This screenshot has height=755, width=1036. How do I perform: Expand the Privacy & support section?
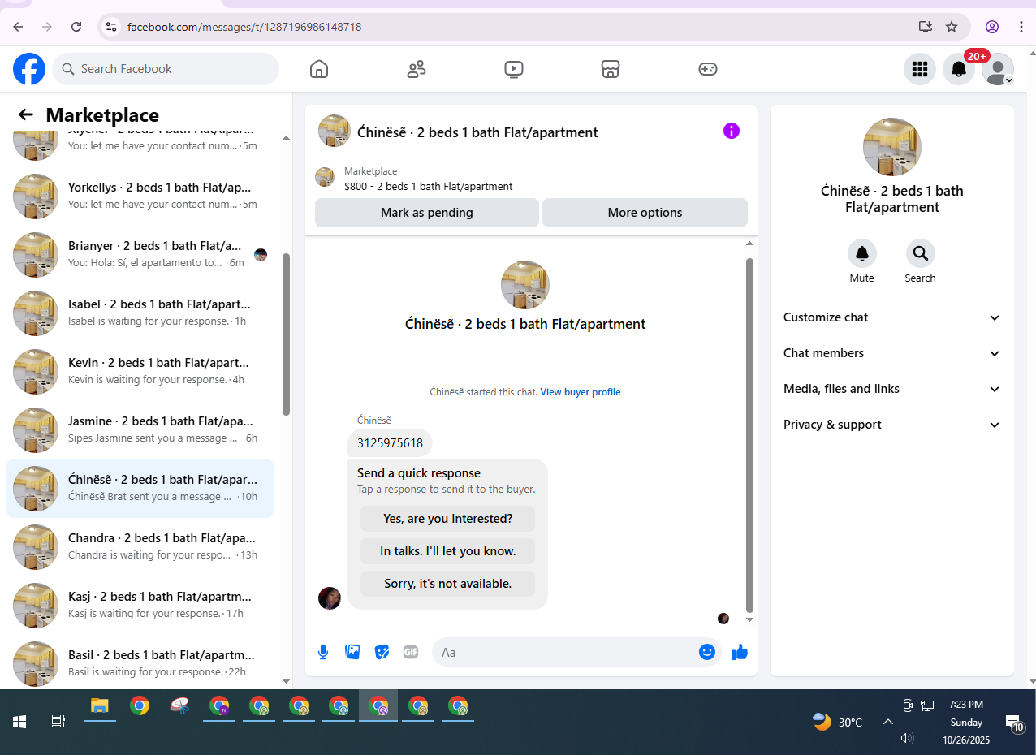(x=891, y=425)
